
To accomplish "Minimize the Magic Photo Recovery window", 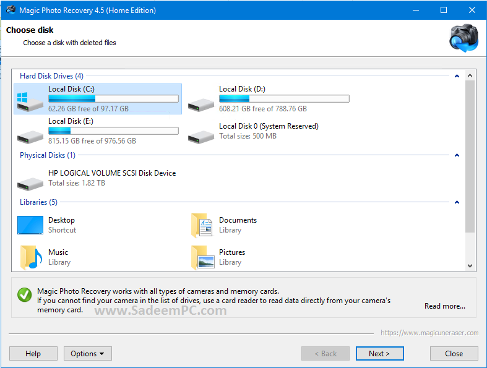I will [x=416, y=10].
